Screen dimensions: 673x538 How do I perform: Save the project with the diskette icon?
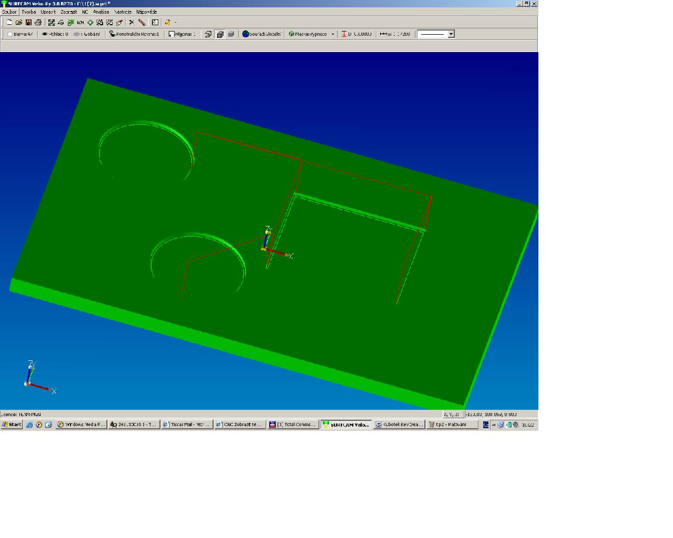(28, 22)
